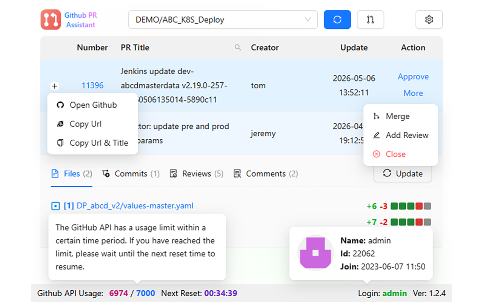
Task: Open the DEMO/ABC_K8S_Deploy repository dropdown
Action: (223, 20)
